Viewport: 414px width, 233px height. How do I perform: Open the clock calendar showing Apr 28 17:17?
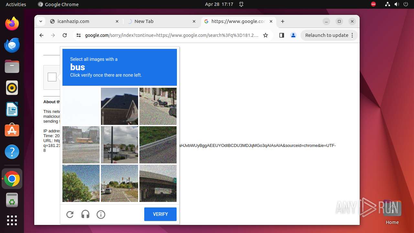[219, 4]
